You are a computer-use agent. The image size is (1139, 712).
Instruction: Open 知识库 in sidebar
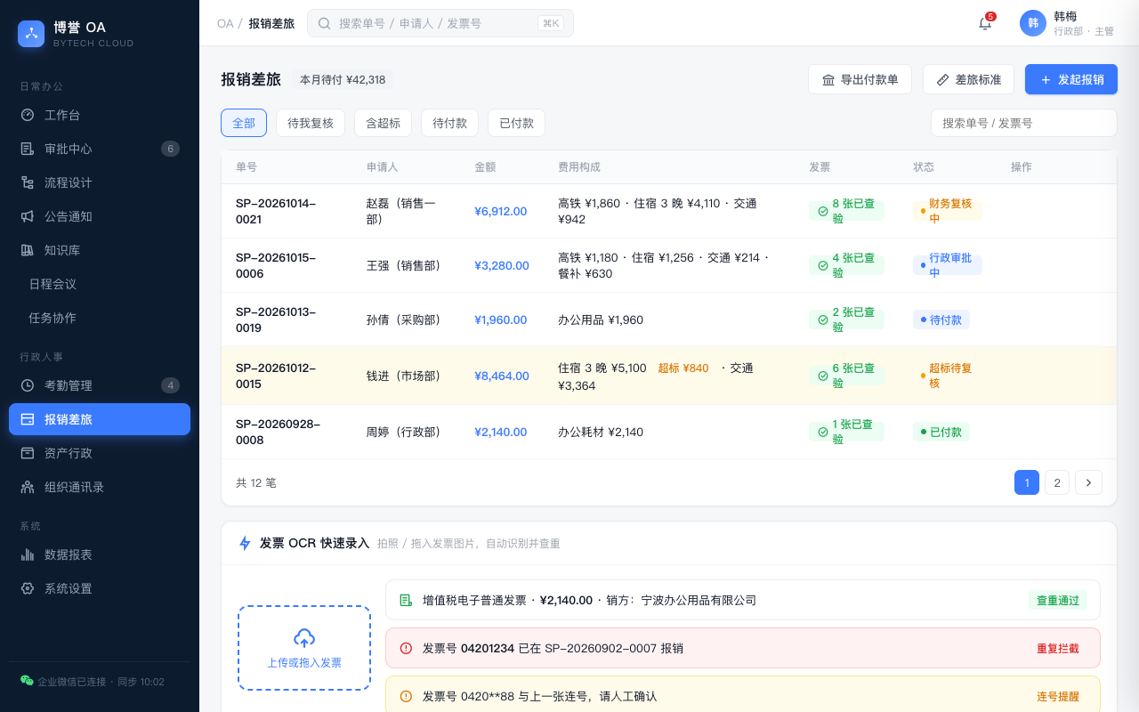point(100,250)
